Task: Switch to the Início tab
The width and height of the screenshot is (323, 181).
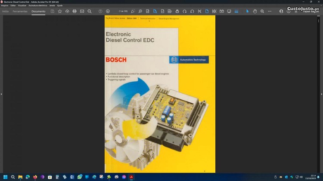Action: 6,11
